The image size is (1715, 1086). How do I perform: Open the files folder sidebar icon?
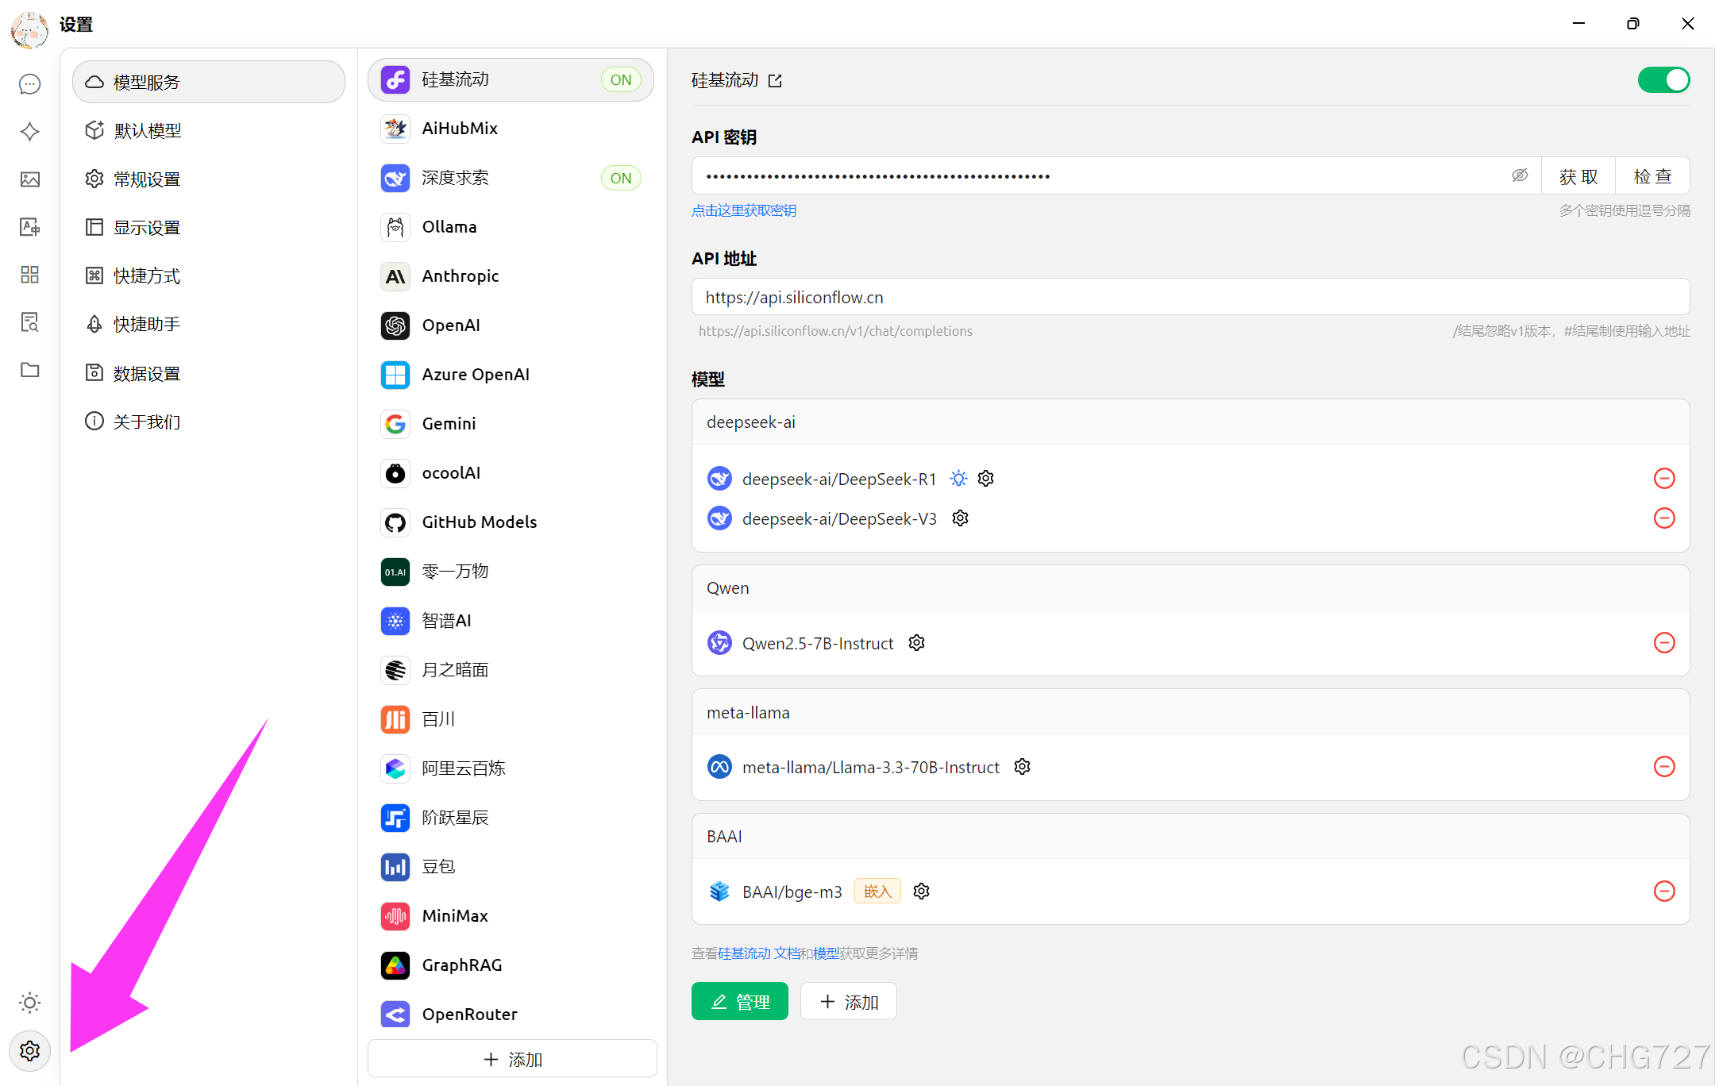click(x=30, y=370)
